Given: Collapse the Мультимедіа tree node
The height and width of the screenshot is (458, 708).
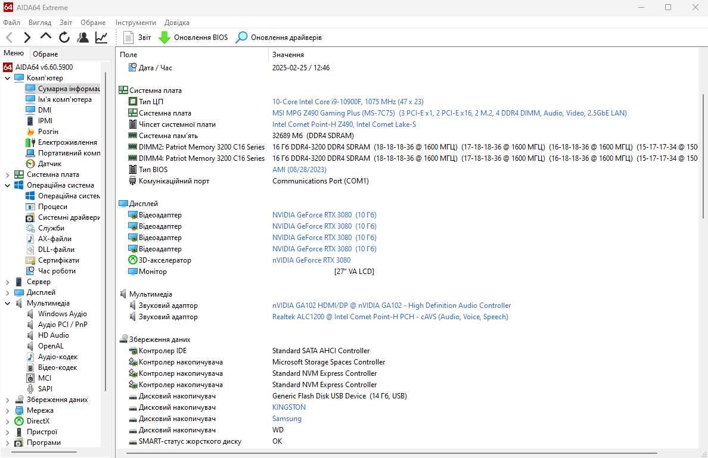Looking at the screenshot, I should click(x=7, y=304).
